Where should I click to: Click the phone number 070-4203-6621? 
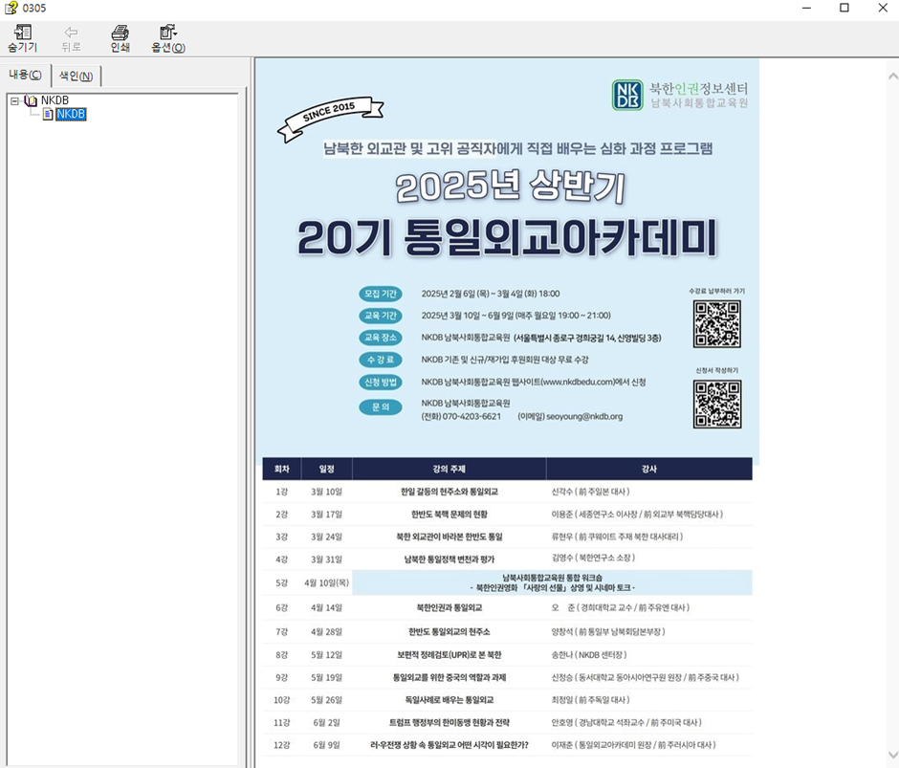471,416
